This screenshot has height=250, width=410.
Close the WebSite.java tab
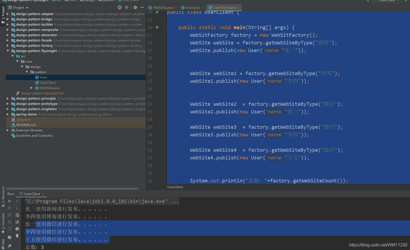[x=176, y=7]
